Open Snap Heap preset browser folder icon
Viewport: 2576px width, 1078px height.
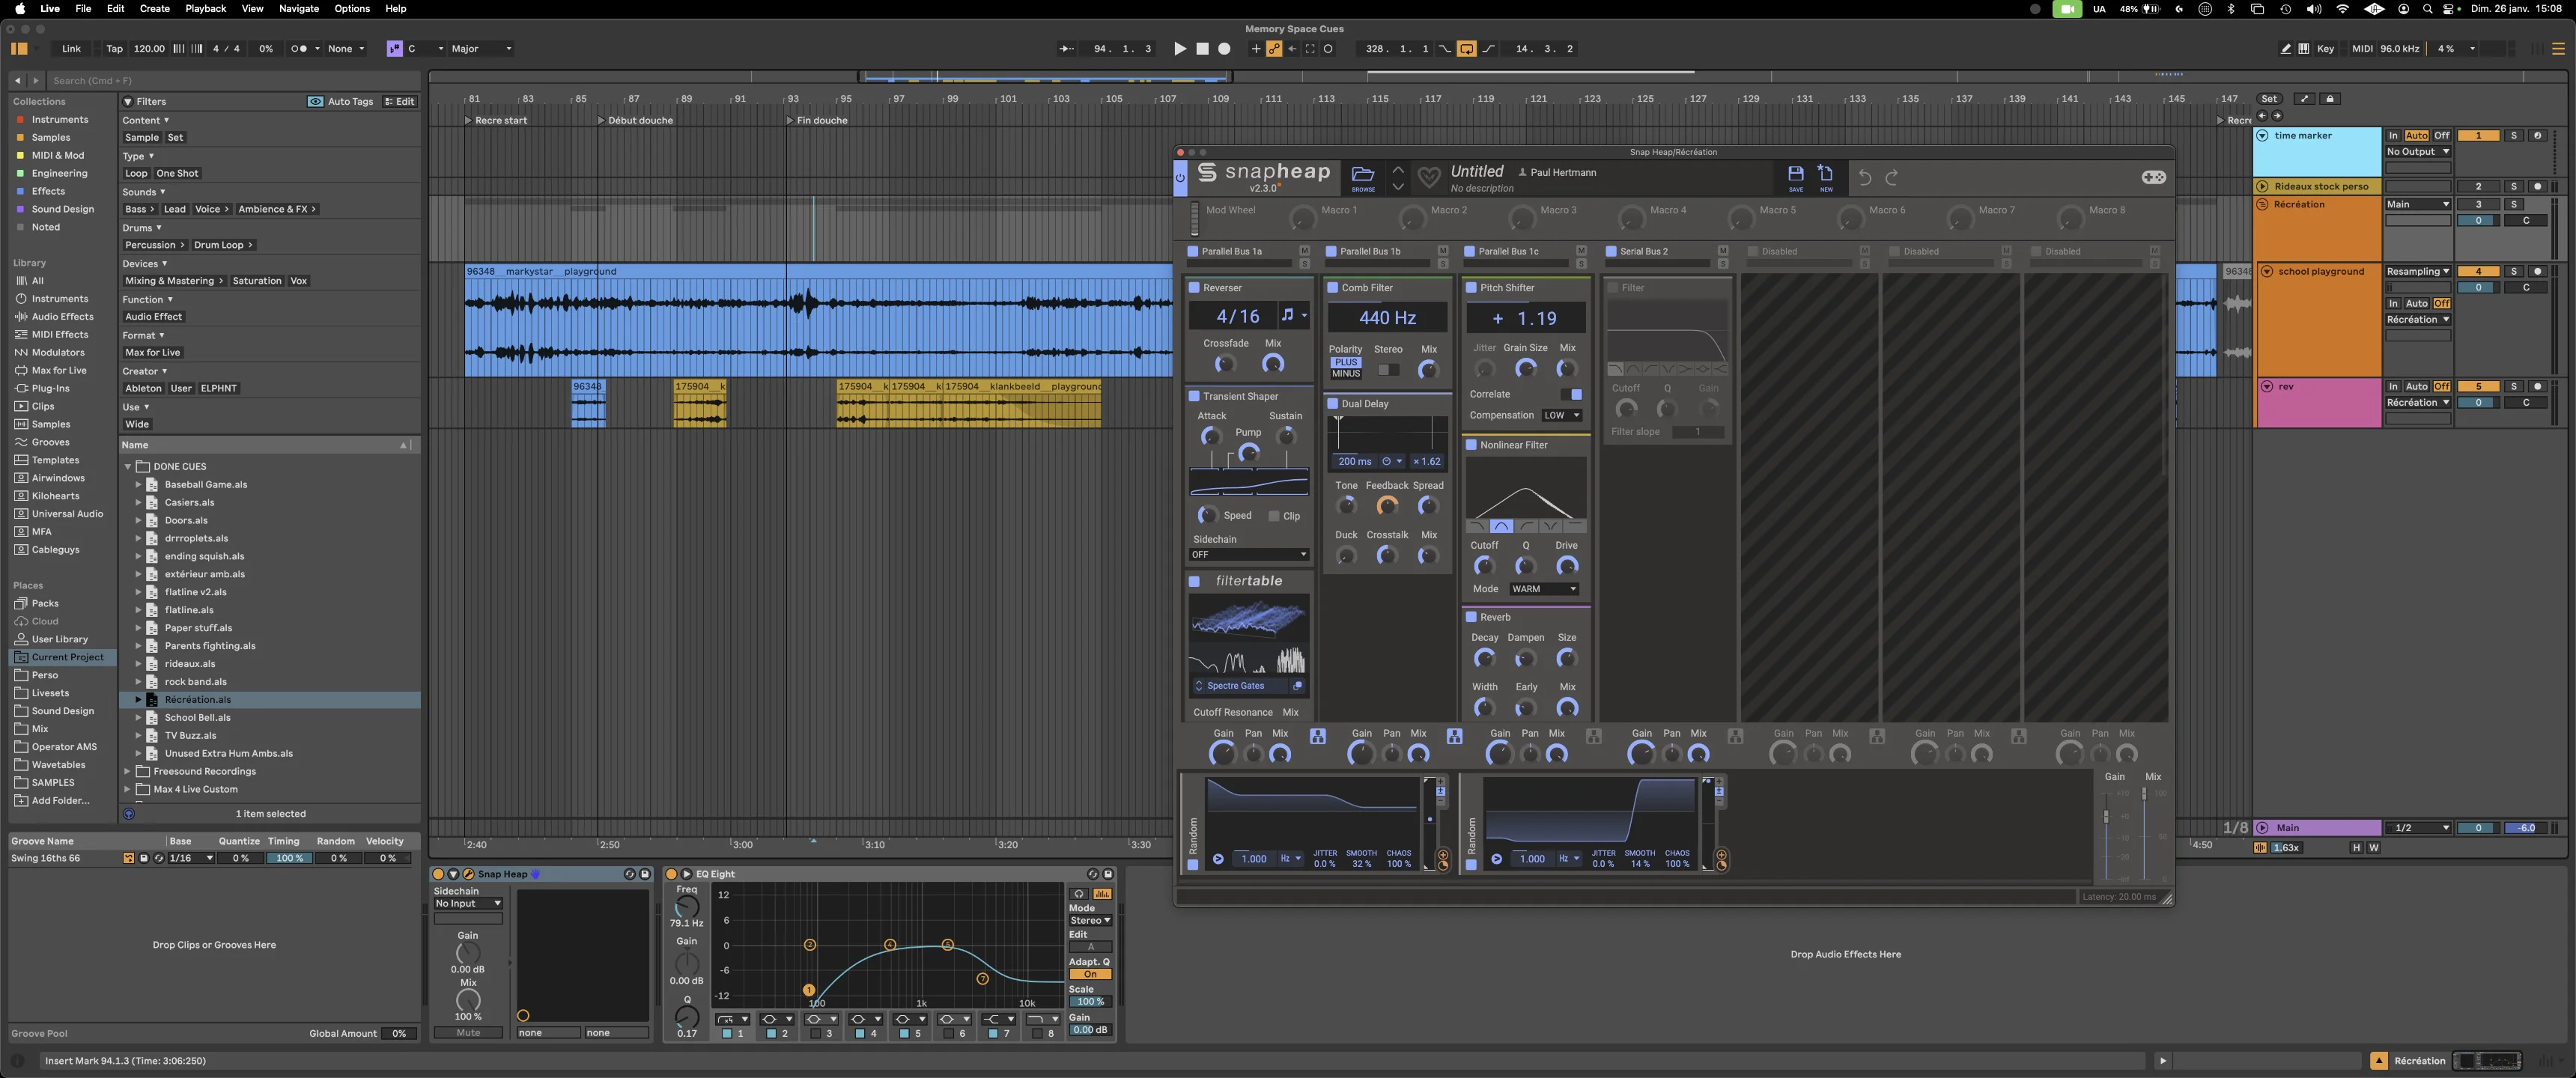pyautogui.click(x=1362, y=174)
